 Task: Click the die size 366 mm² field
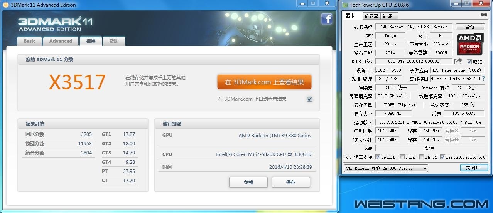coord(442,44)
